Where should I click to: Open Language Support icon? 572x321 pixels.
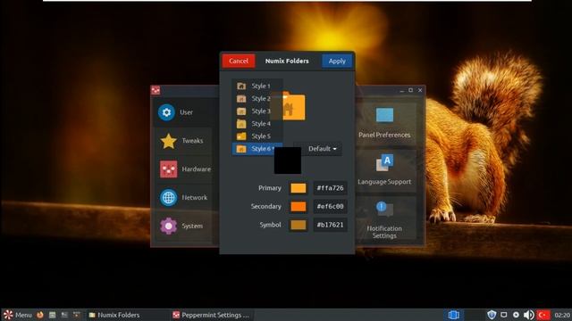point(384,162)
